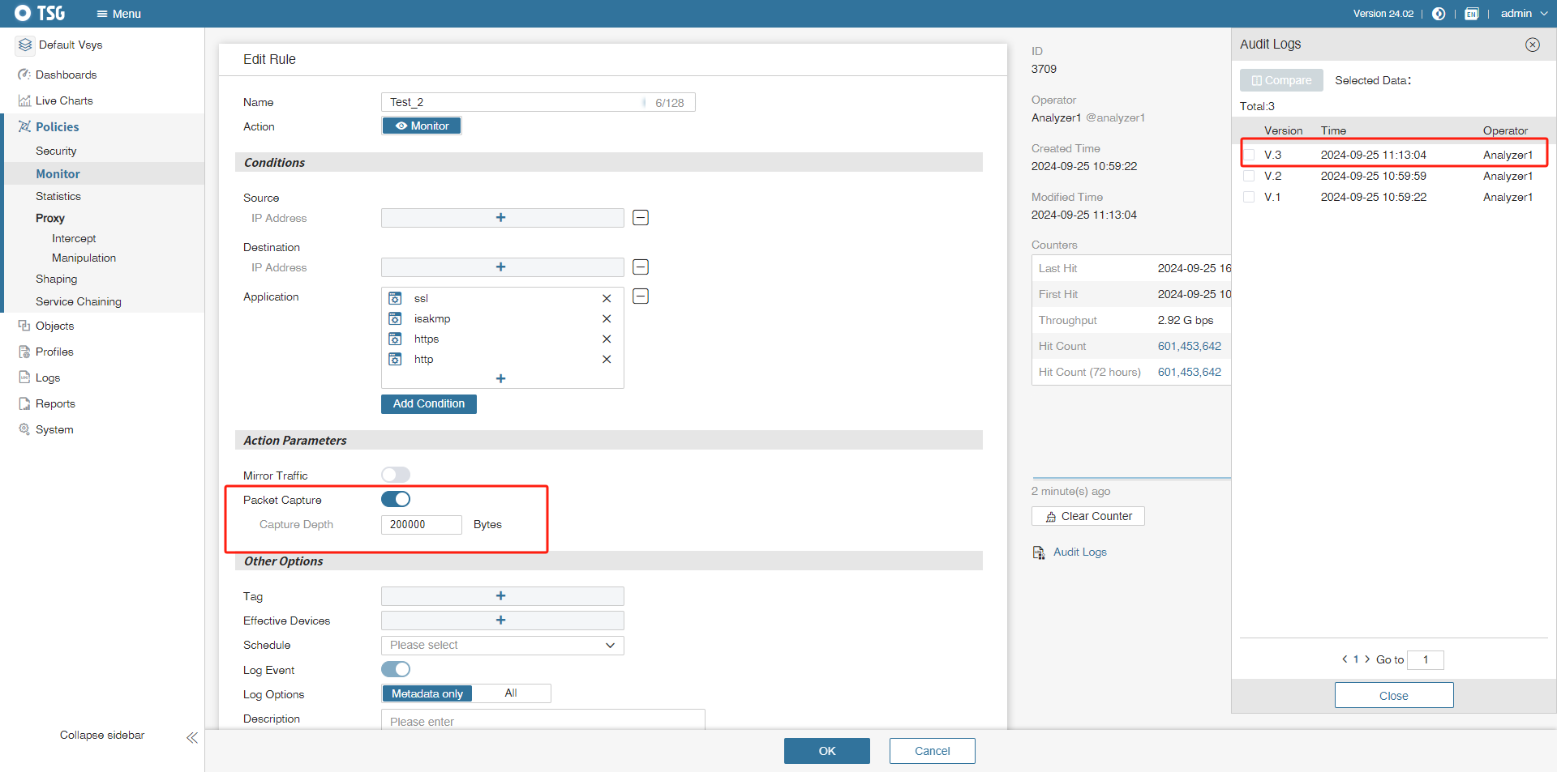Remove the isakmp application entry

coord(607,319)
